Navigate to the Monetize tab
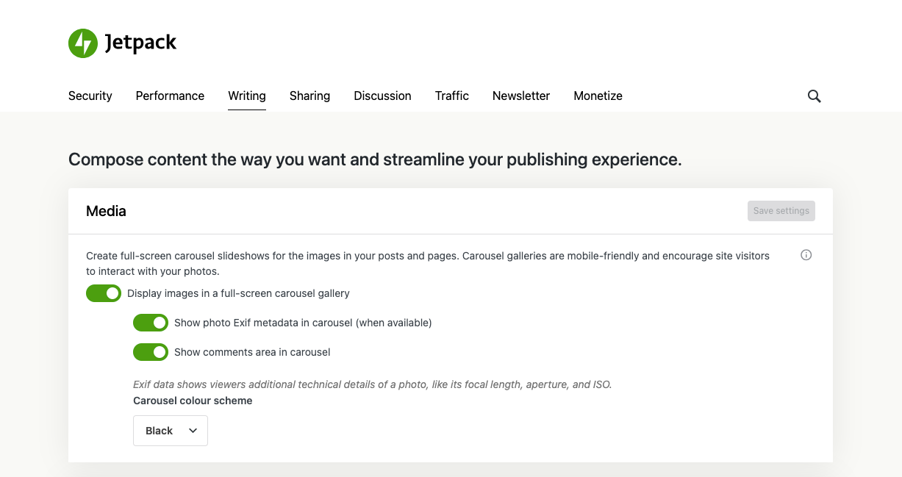 (598, 96)
